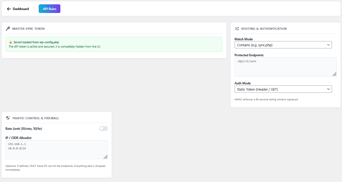Image resolution: width=342 pixels, height=182 pixels.
Task: Click the '192.168.1.1' allowlist entry
Action: point(17,144)
